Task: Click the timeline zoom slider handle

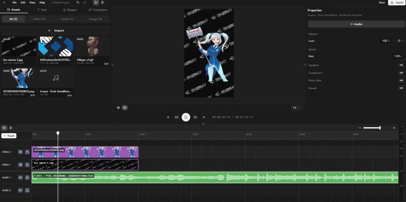Action: pyautogui.click(x=380, y=128)
